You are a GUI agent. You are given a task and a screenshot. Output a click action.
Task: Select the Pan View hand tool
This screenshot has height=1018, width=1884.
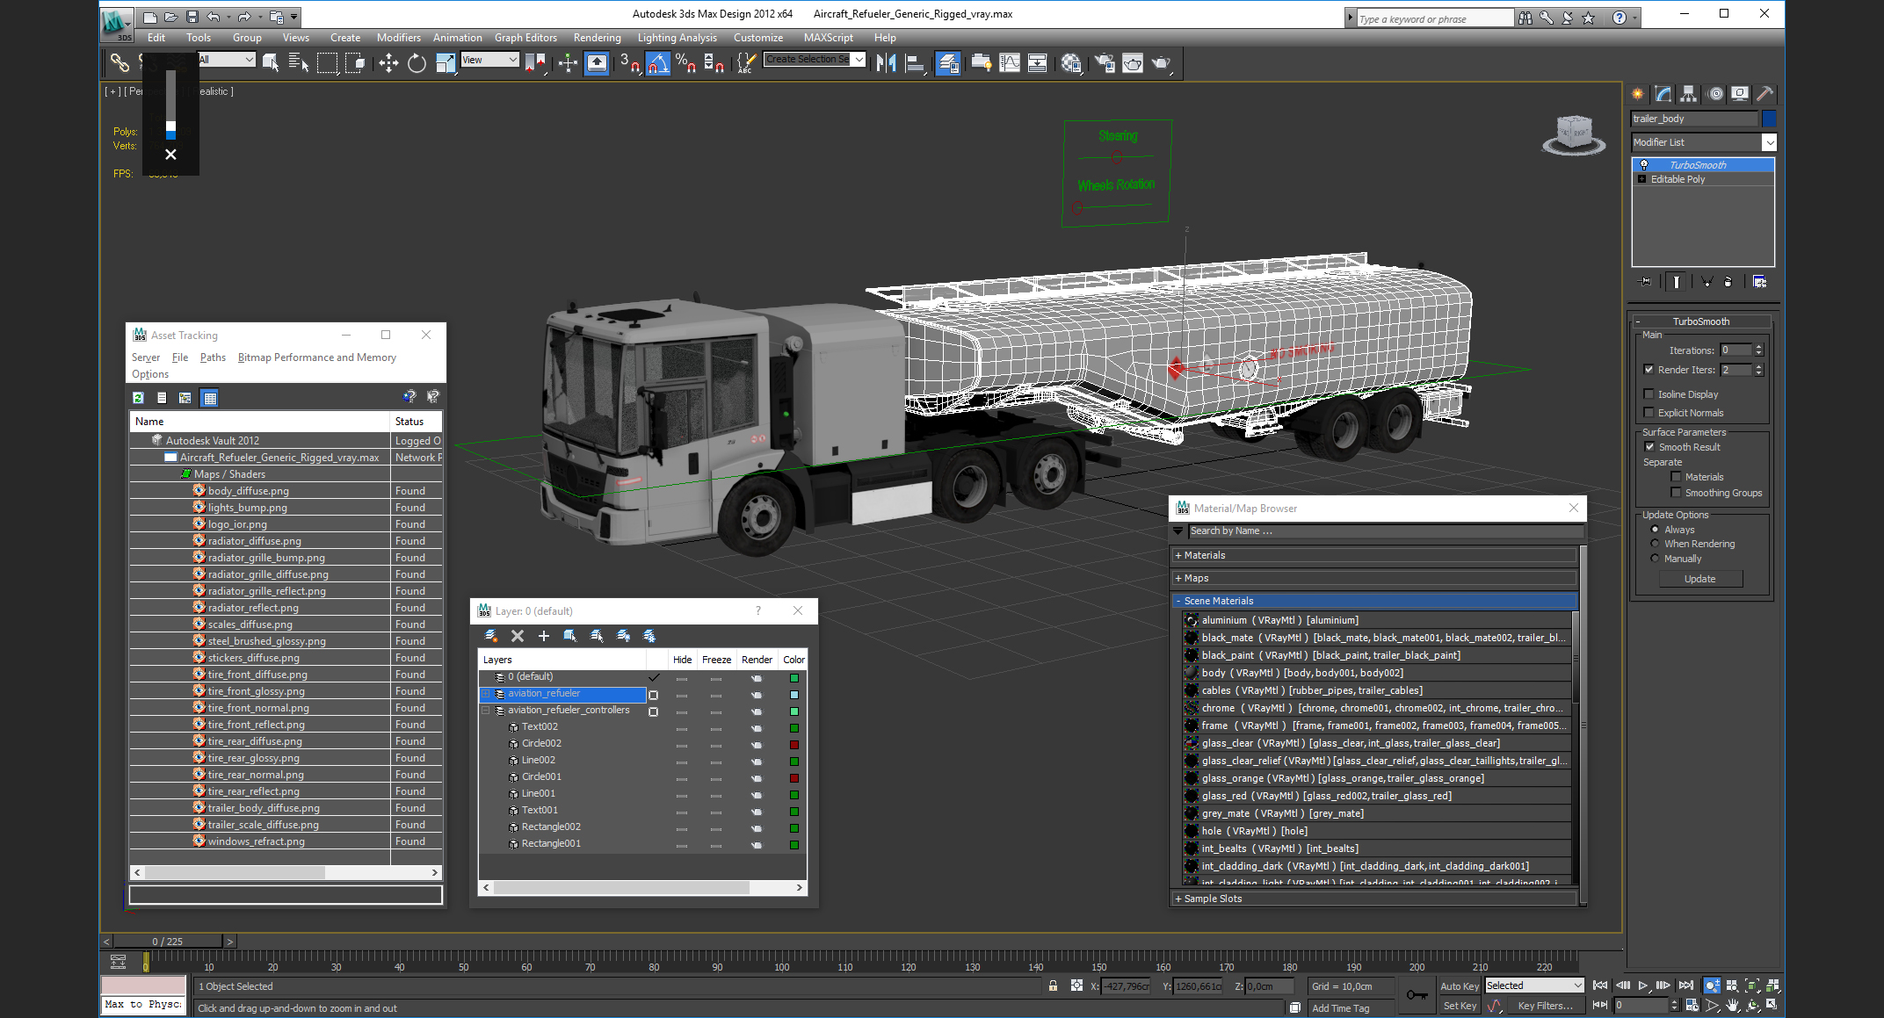tap(1732, 1005)
